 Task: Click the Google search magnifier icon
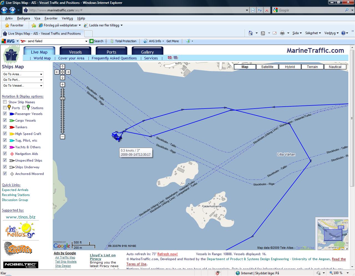[347, 10]
